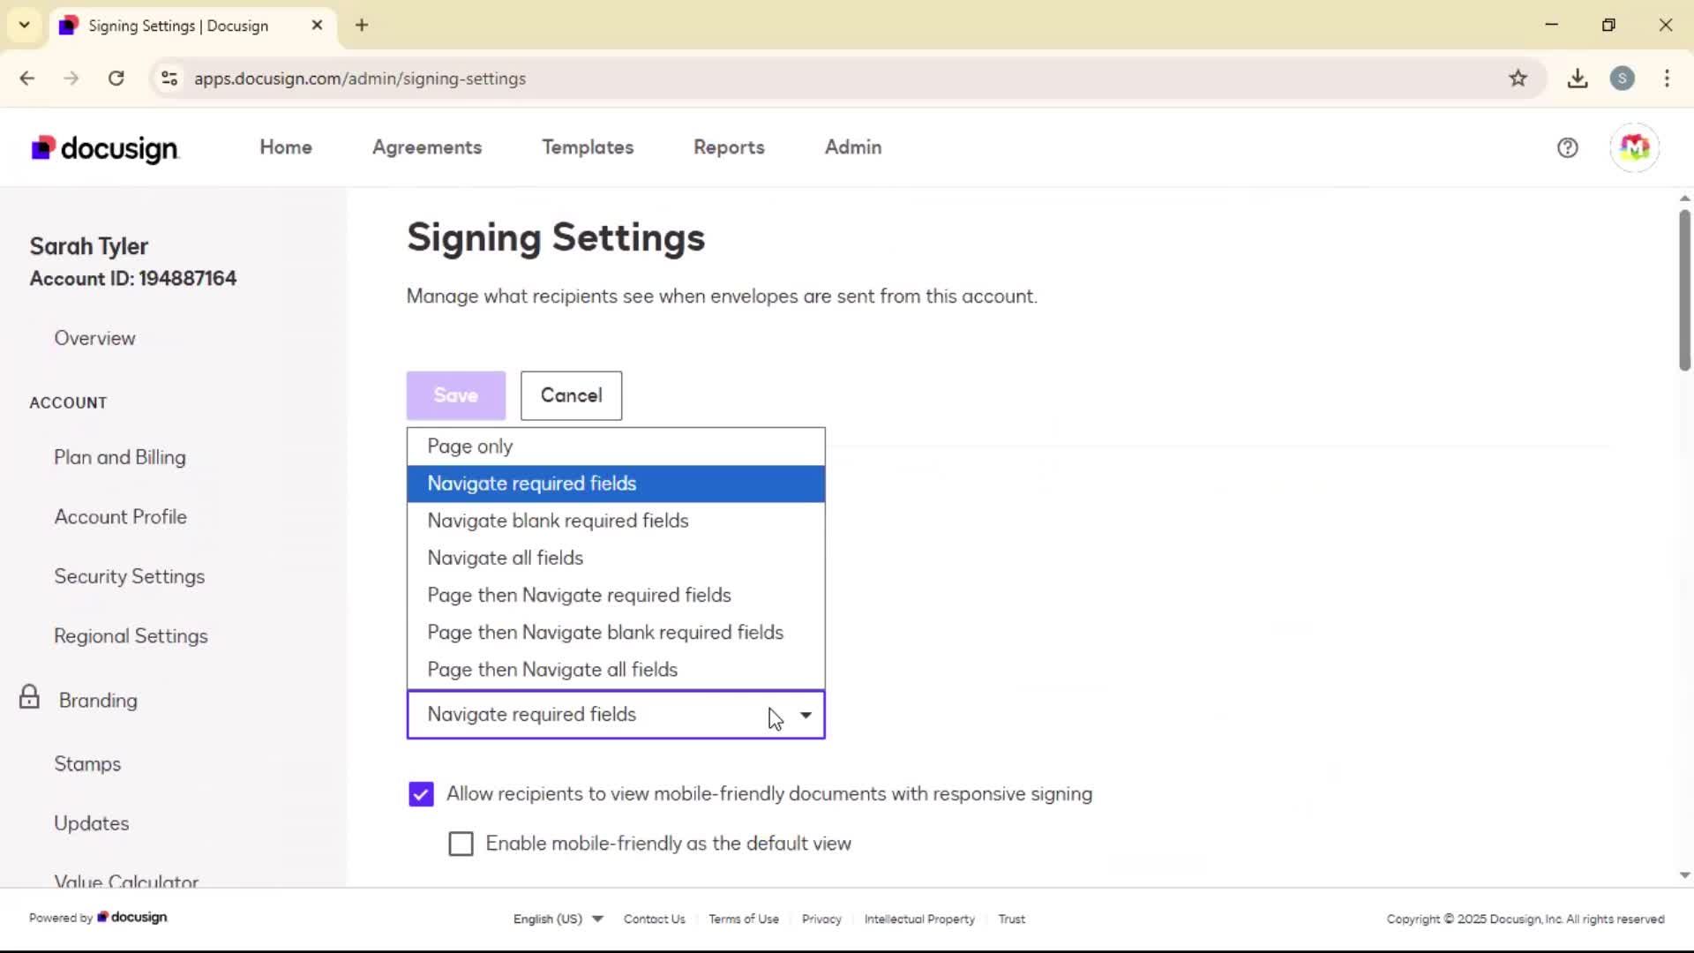The image size is (1694, 953).
Task: Click Terms of Use footer link
Action: tap(744, 919)
